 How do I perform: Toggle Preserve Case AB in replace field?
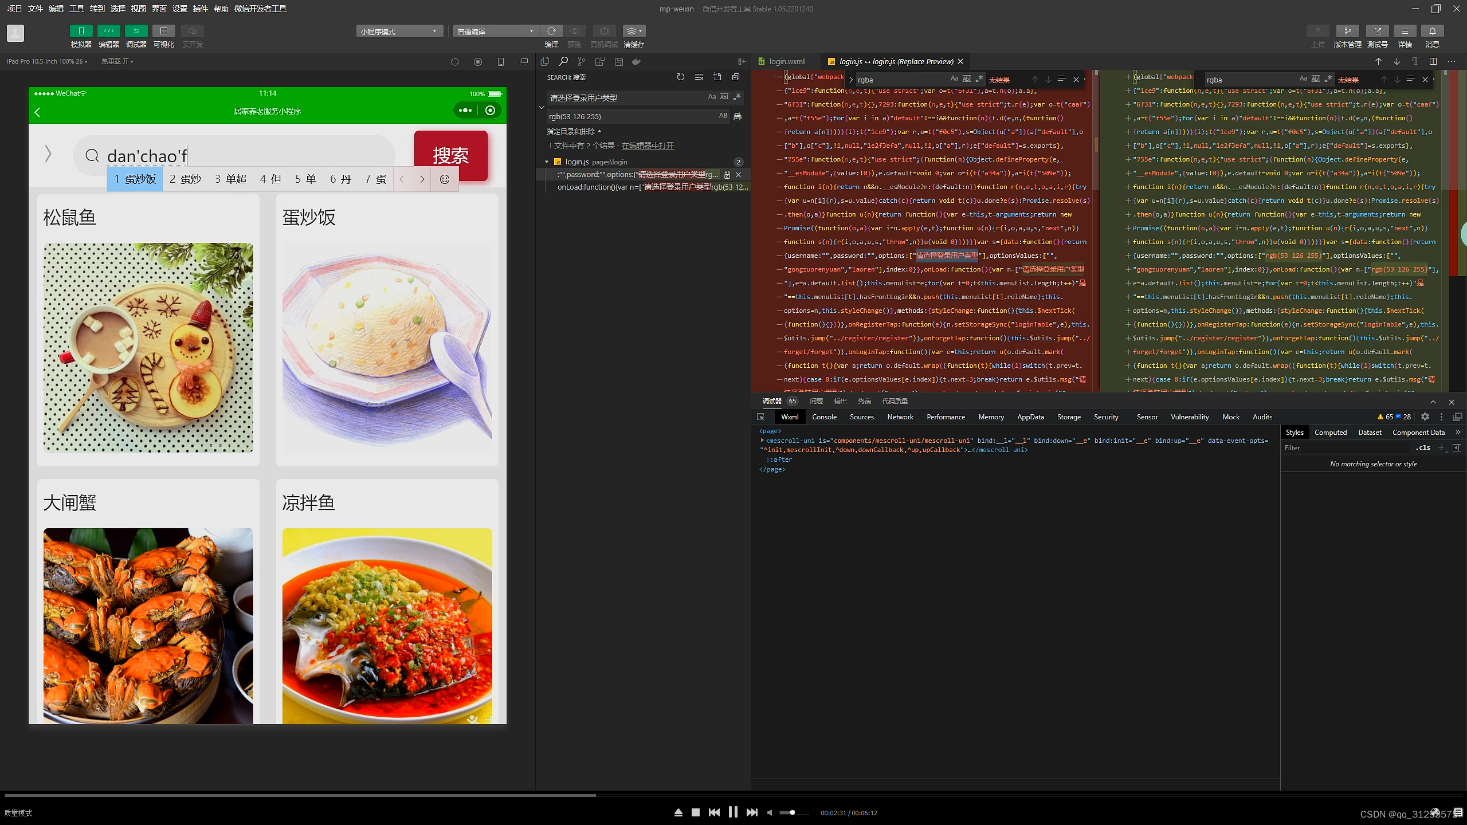click(723, 116)
